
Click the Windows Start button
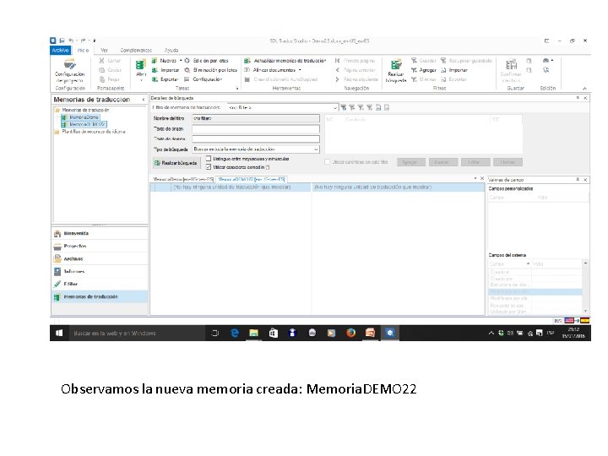click(59, 333)
